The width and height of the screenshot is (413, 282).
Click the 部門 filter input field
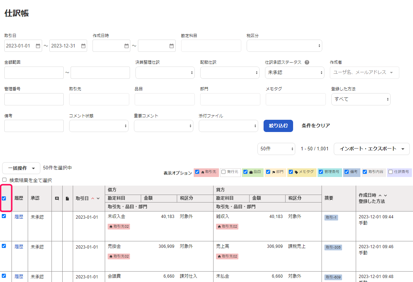[230, 99]
